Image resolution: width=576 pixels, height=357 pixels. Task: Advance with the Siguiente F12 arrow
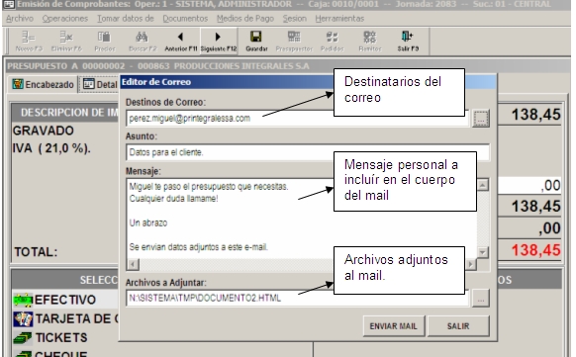219,42
